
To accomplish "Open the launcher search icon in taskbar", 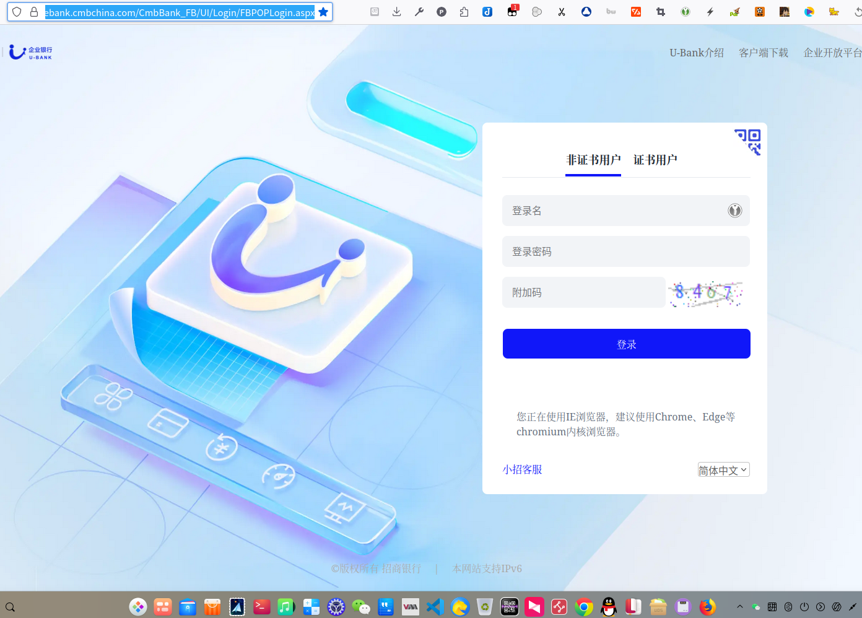I will pos(10,607).
